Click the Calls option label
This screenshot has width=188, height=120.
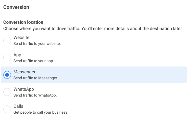[x=18, y=106]
